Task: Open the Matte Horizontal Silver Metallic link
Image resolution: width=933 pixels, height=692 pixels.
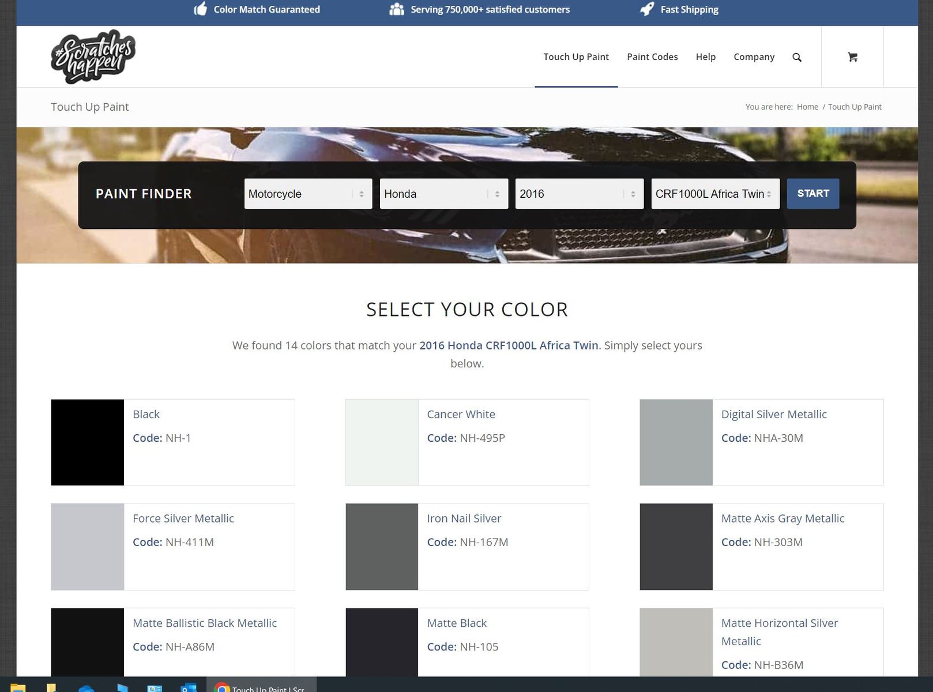Action: click(780, 632)
